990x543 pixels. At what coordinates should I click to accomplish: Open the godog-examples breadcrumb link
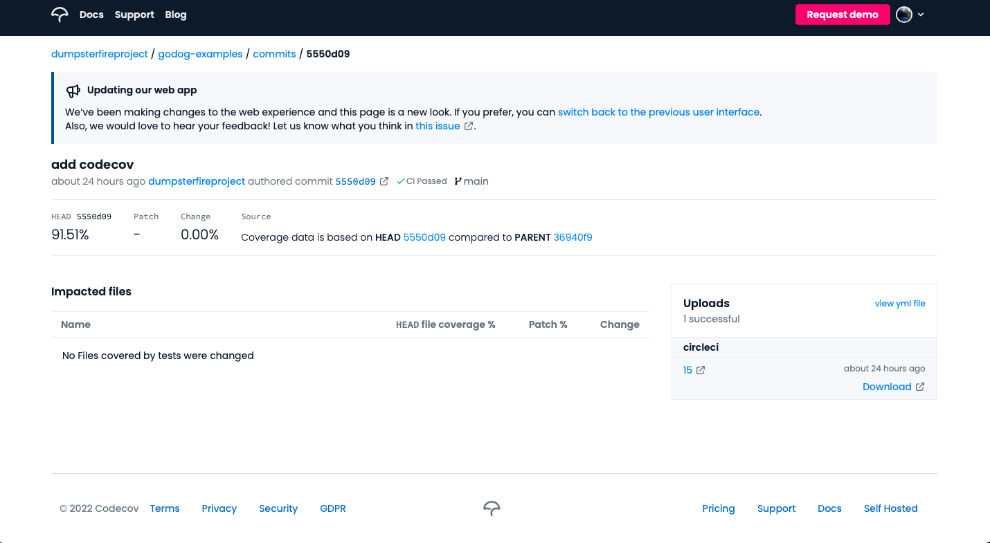point(200,54)
